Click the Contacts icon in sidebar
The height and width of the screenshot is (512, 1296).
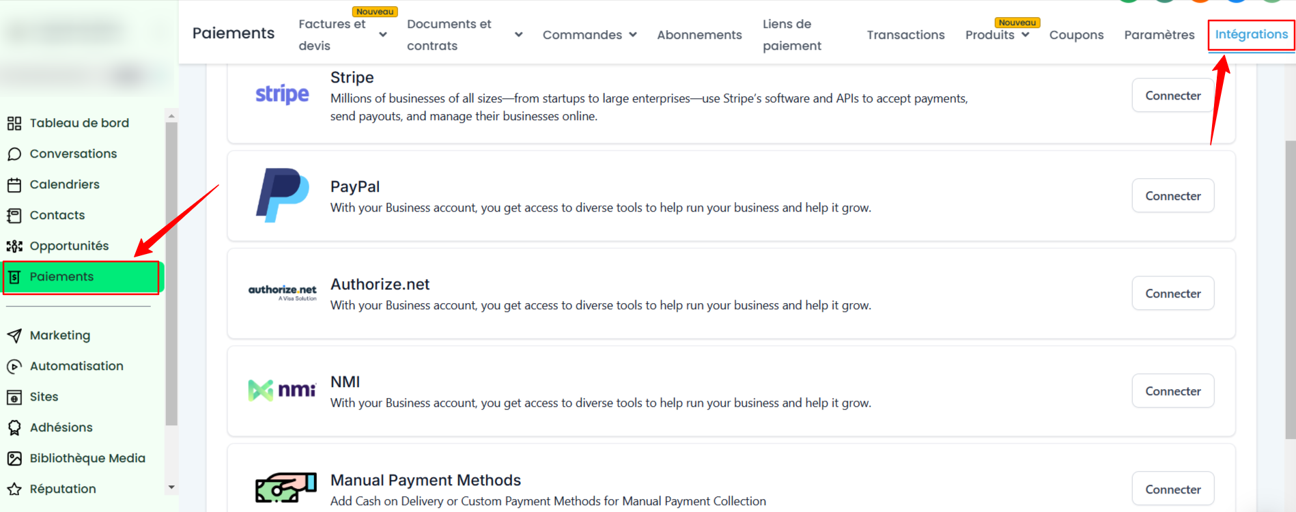(x=14, y=216)
